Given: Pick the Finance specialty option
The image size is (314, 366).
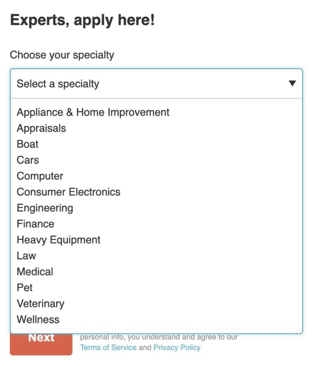Looking at the screenshot, I should click(x=36, y=224).
